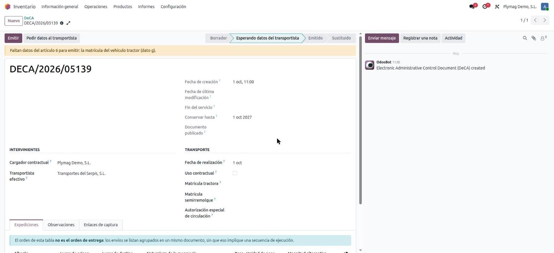The width and height of the screenshot is (554, 253).
Task: Show help tooltip for Matrícula semirremolque
Action: click(215, 199)
